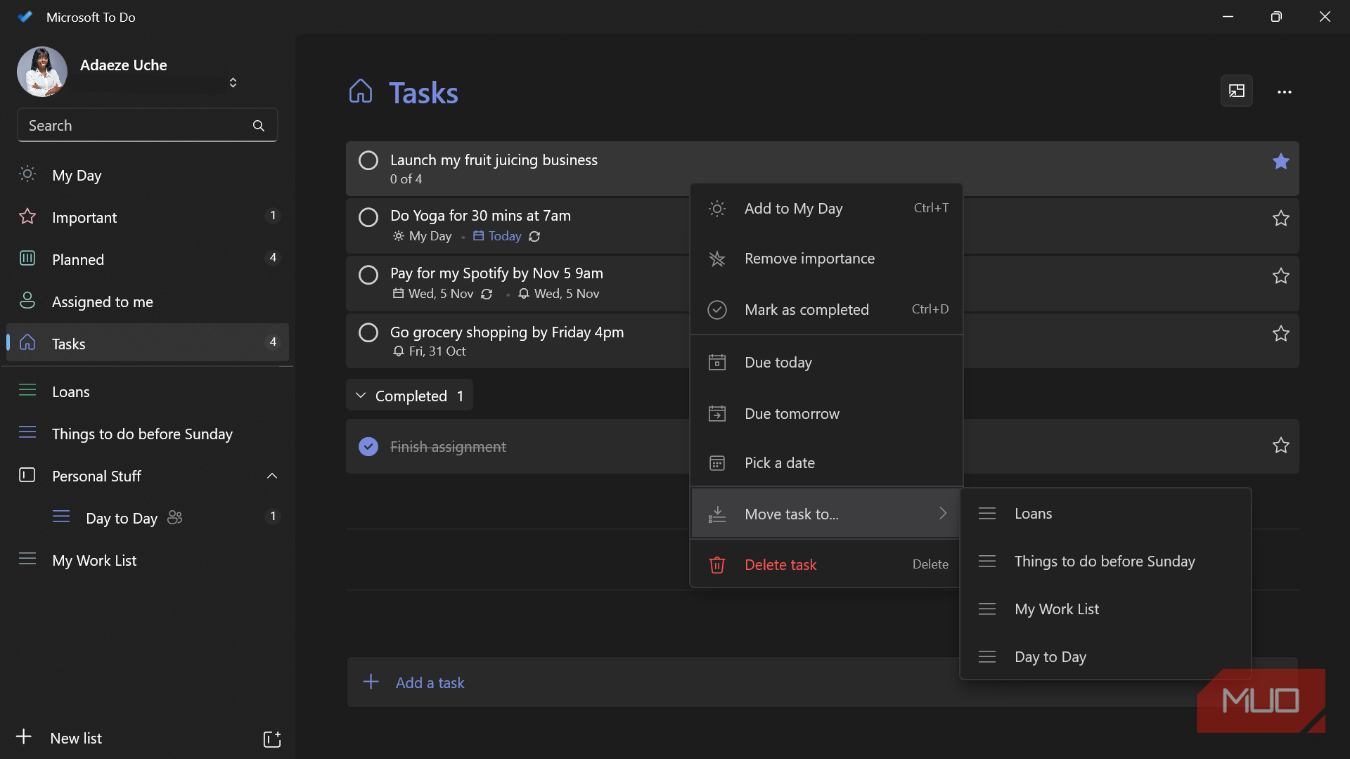Click Add a task field
Viewport: 1350px width, 759px height.
[x=822, y=682]
